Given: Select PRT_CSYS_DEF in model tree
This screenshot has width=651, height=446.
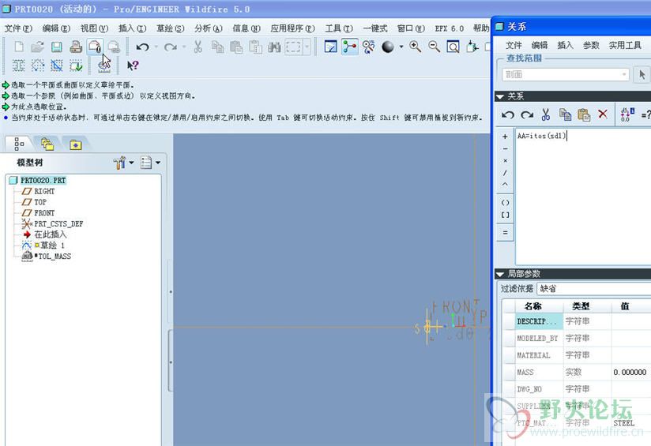Looking at the screenshot, I should [58, 223].
